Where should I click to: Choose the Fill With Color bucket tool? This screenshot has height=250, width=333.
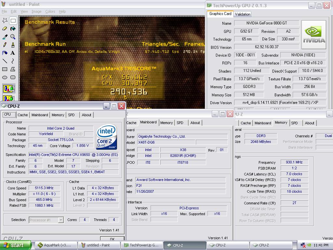(13, 29)
